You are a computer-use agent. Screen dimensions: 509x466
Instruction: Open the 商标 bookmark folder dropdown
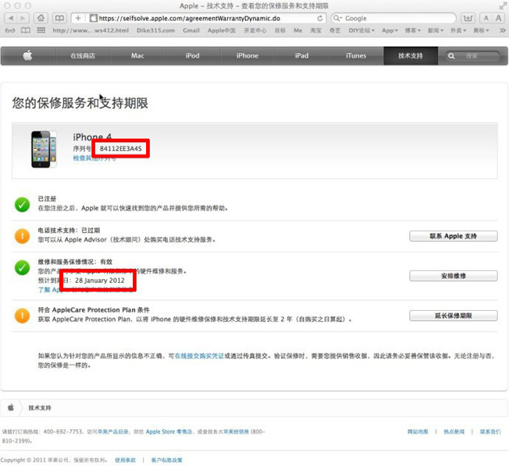(x=481, y=30)
